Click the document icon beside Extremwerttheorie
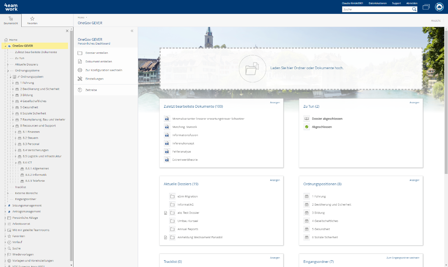Viewport: 448px width, 267px height. coord(167,160)
